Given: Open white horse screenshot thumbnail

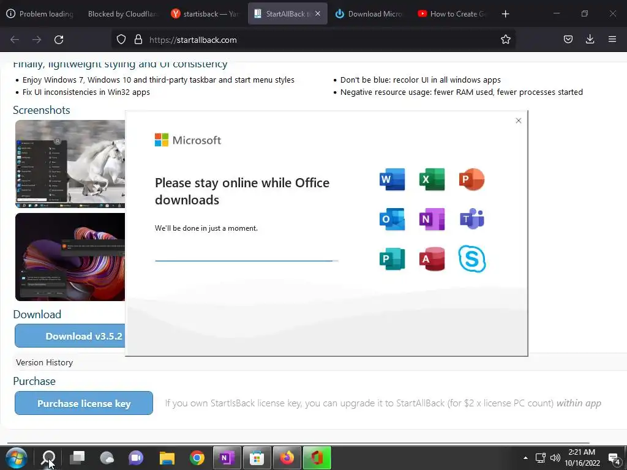Looking at the screenshot, I should click(x=70, y=164).
